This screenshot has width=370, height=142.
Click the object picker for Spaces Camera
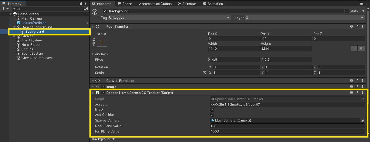coord(362,121)
